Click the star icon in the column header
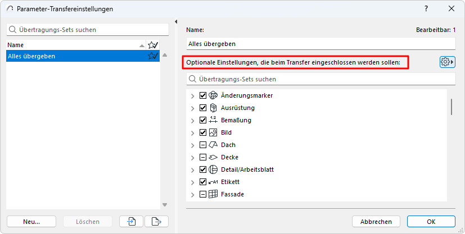Image resolution: width=465 pixels, height=234 pixels. click(152, 45)
